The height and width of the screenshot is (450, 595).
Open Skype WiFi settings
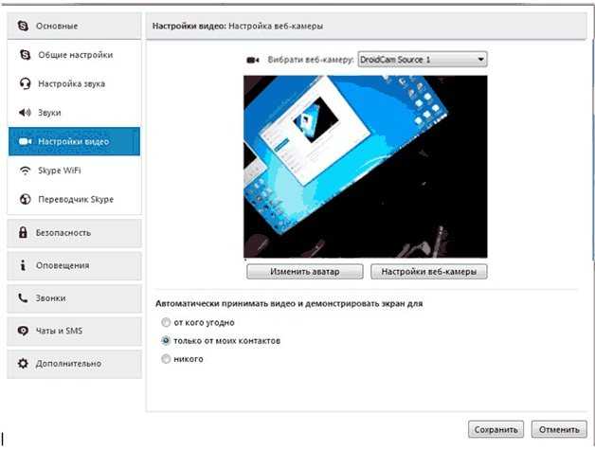click(x=74, y=171)
